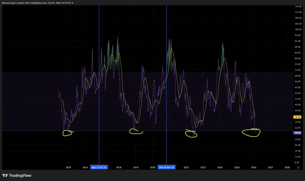Click the 72.00 price scale label
The height and width of the screenshot is (181, 305).
298,70
